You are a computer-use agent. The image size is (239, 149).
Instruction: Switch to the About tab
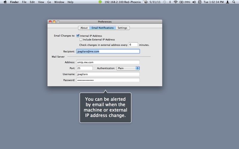[x=84, y=28]
